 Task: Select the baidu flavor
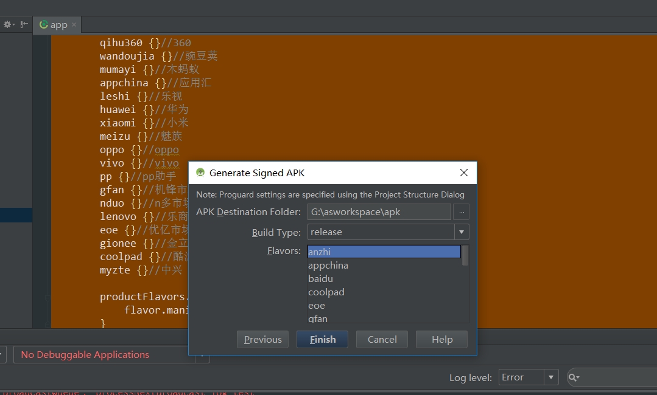click(384, 279)
